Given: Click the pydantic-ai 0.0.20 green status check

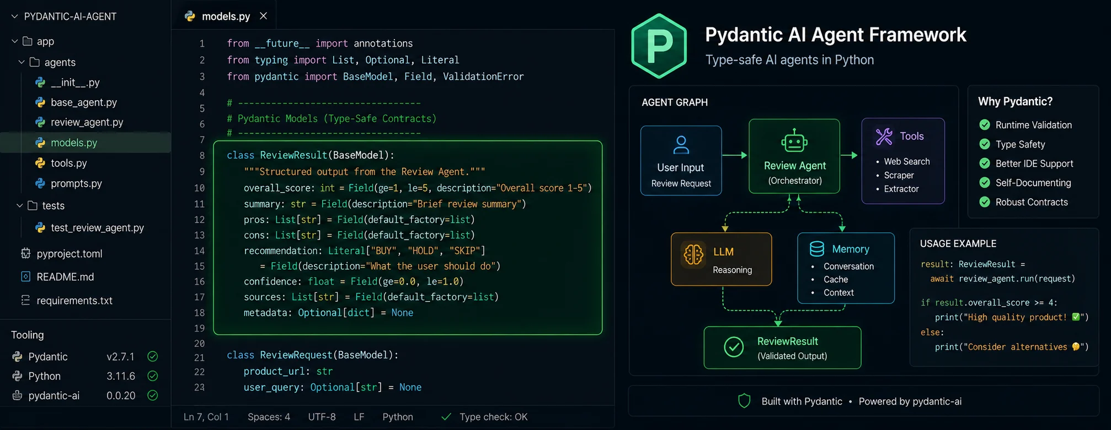Looking at the screenshot, I should point(153,395).
